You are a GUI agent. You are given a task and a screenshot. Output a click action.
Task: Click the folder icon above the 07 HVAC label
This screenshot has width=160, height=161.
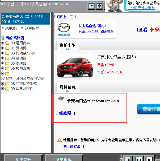tap(7, 73)
